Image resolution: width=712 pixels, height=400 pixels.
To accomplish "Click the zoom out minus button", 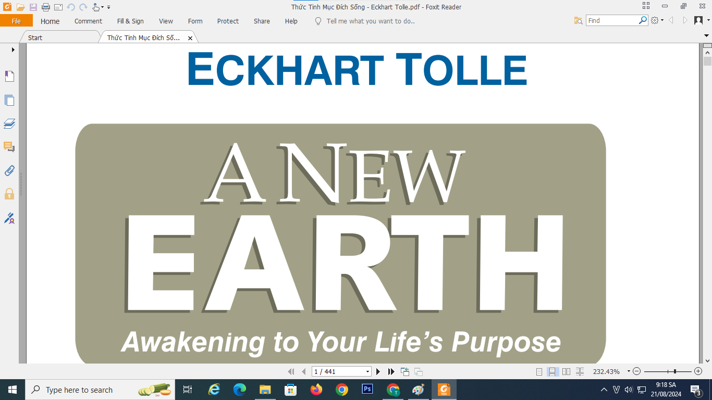I will tap(636, 371).
